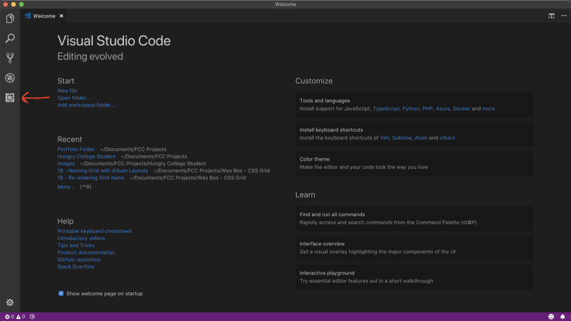This screenshot has height=321, width=571.
Task: Open Stack Overflow link
Action: 76,267
